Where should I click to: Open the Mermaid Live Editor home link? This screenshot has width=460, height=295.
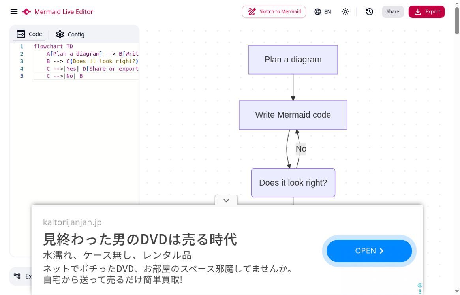[x=64, y=12]
